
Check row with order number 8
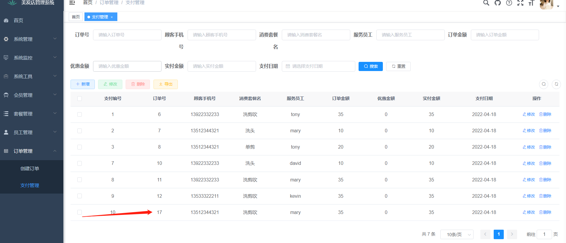pos(79,147)
